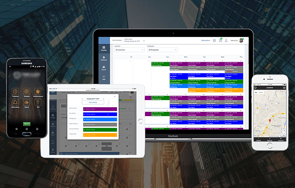Click the Add schedule button on tablet
The height and width of the screenshot is (188, 295).
tap(93, 102)
